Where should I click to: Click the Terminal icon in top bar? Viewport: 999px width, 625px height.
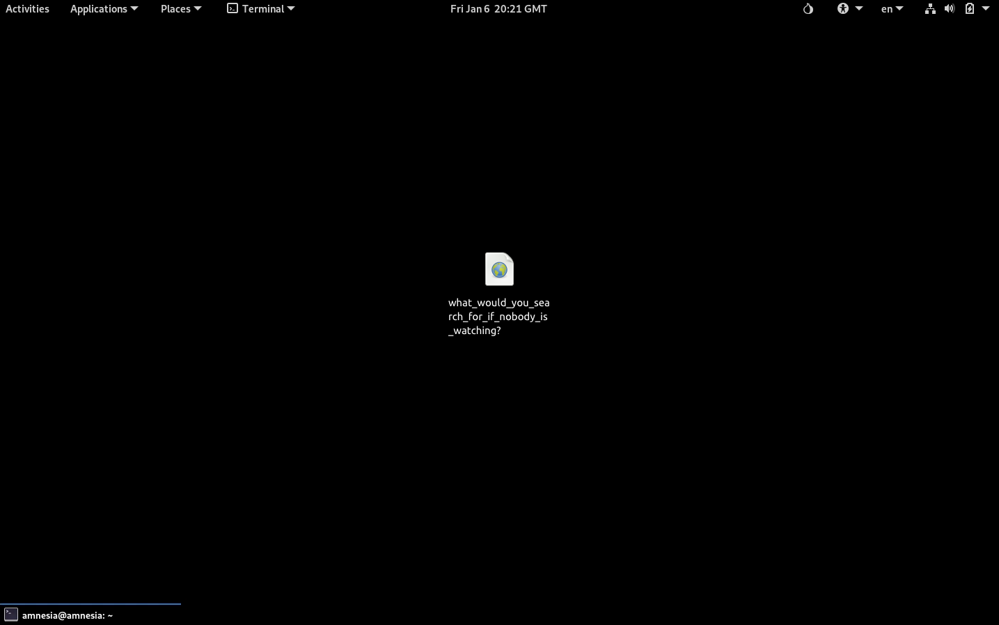point(233,9)
